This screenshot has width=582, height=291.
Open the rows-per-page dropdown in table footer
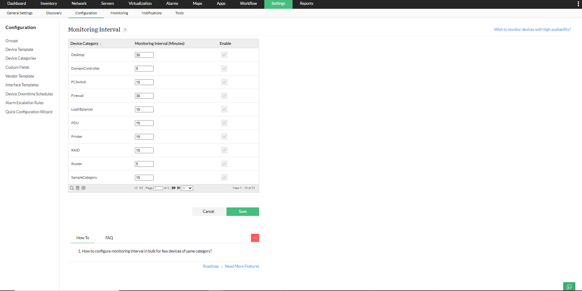tap(187, 188)
